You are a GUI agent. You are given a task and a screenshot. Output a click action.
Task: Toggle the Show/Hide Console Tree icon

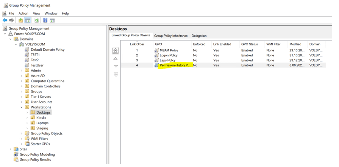28,20
